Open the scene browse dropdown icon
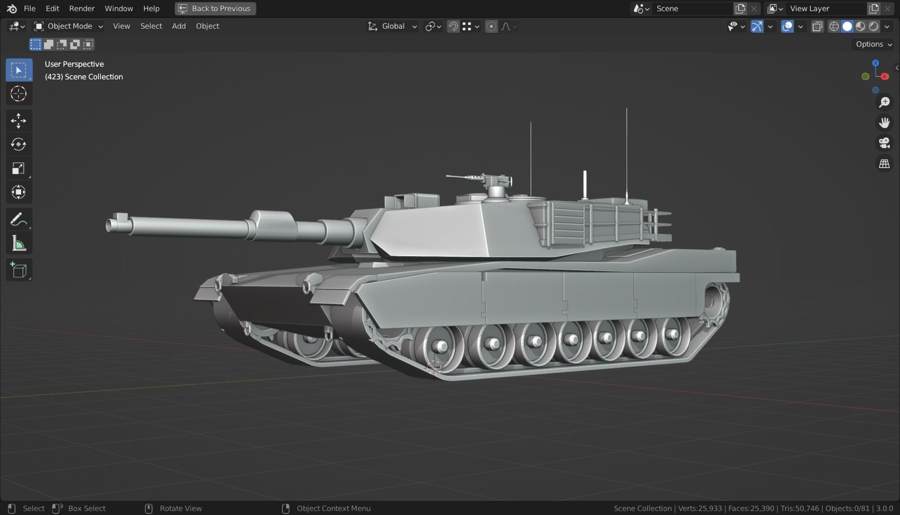The image size is (900, 515). (x=641, y=8)
